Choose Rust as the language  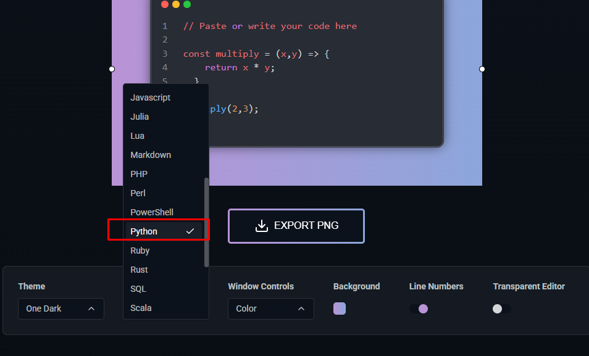point(139,270)
